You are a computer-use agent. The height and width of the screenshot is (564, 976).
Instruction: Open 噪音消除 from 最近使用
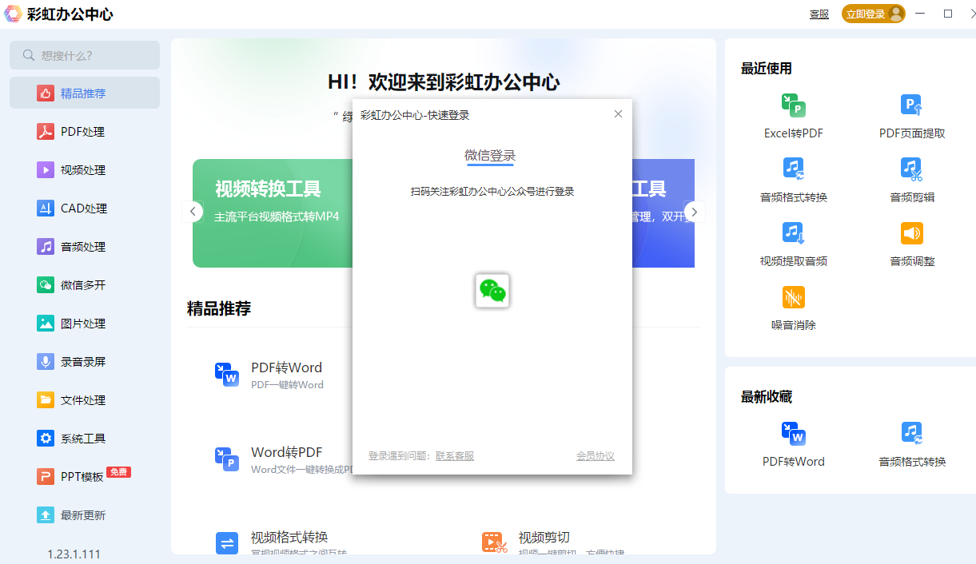click(793, 308)
